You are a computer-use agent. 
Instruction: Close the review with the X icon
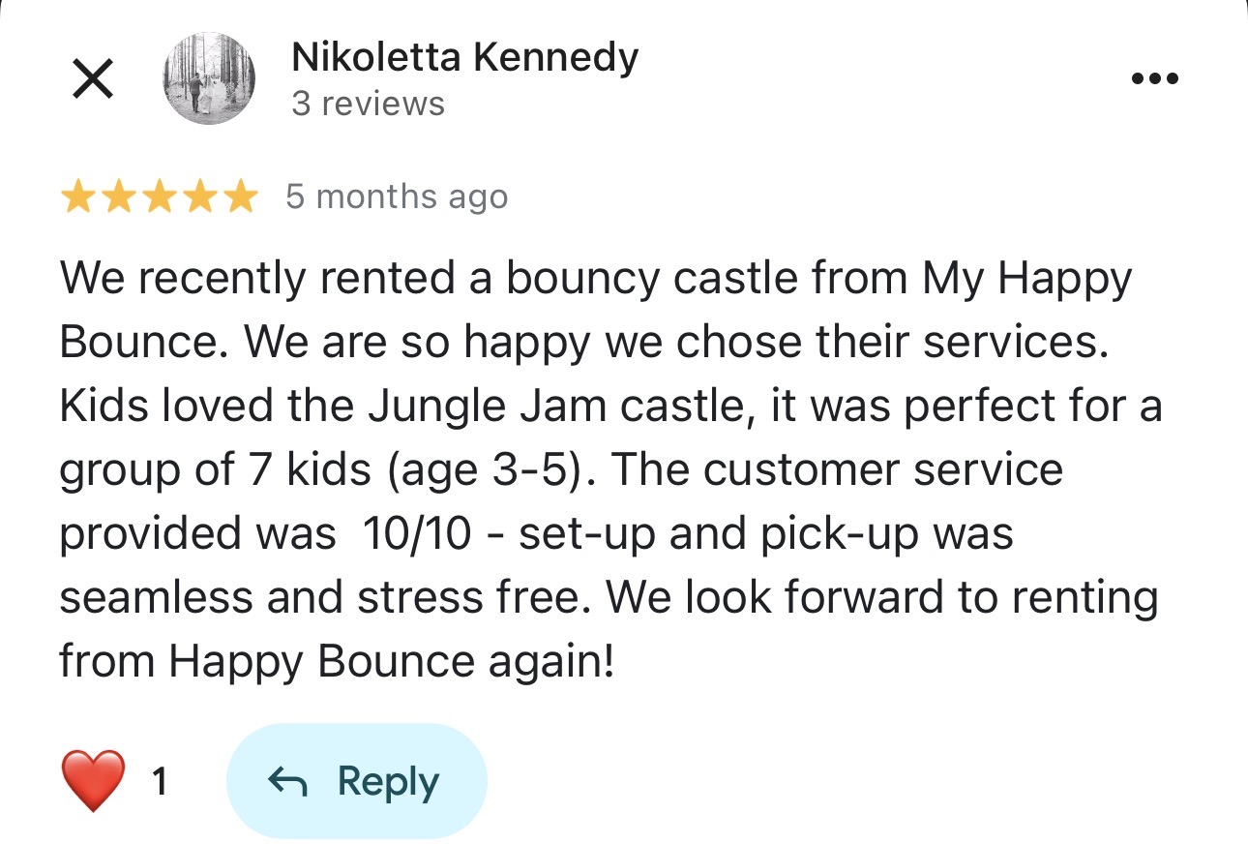[93, 79]
